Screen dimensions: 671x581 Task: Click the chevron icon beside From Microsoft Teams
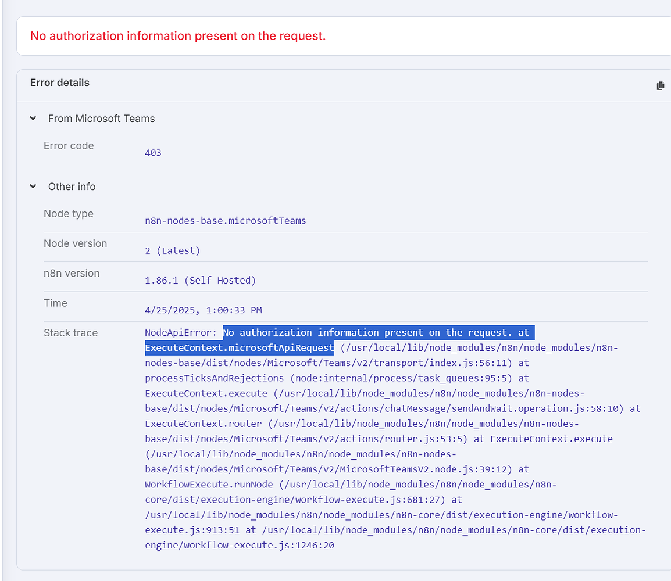[x=33, y=118]
